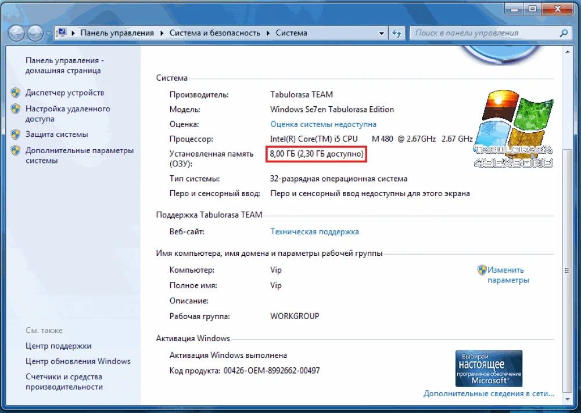
Task: Select Панель управления breadcrumb
Action: [x=117, y=33]
